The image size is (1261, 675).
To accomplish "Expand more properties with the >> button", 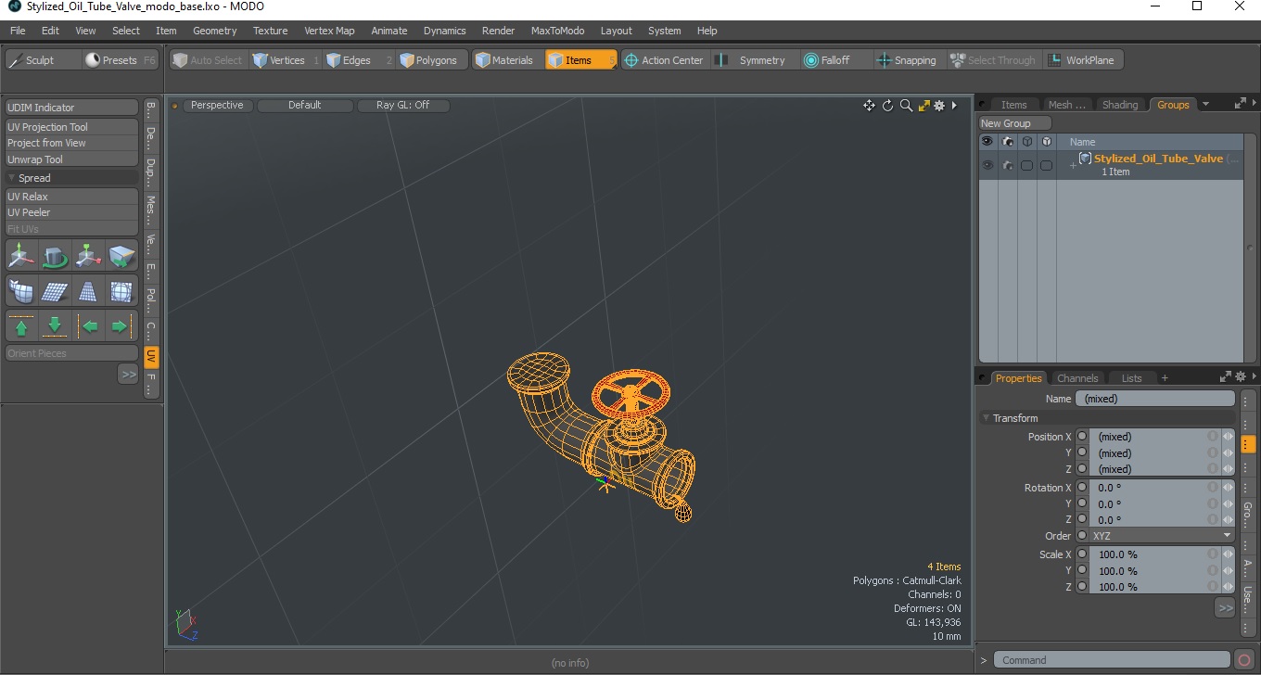I will (x=1225, y=608).
